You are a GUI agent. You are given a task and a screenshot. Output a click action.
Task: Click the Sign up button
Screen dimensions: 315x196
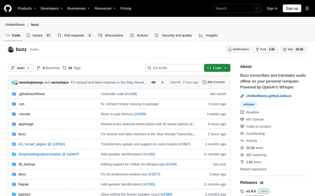pyautogui.click(x=292, y=8)
